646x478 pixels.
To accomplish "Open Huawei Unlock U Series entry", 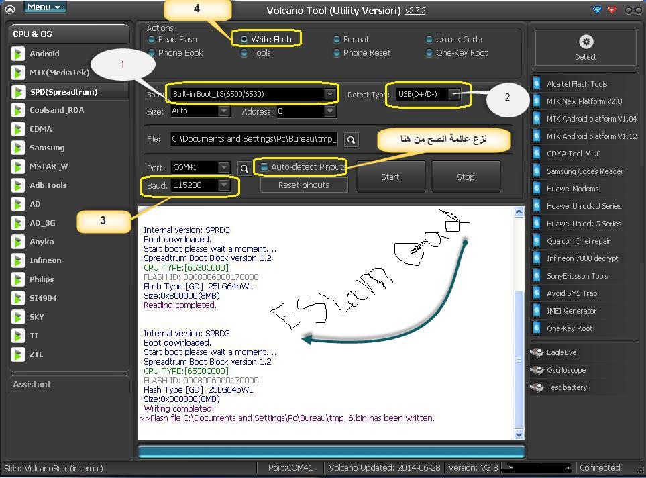I will point(584,206).
